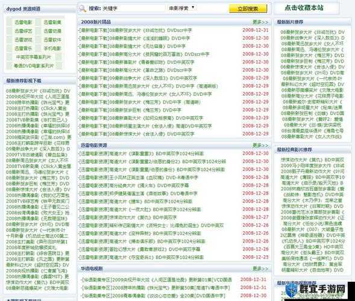355x301 pixels.
Task: Open 2008搞笑贺岁剧《江湖.com》 in left list
Action: (x=39, y=137)
